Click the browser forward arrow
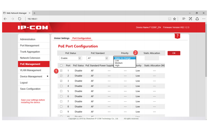The image size is (209, 131). point(12,19)
